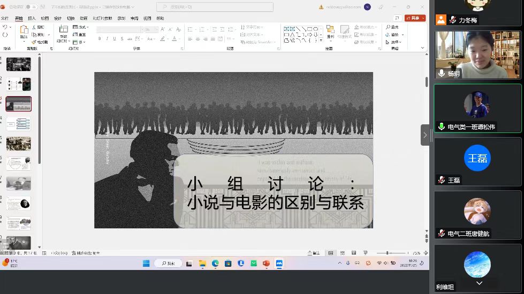Open the File (文件) menu

point(5,18)
